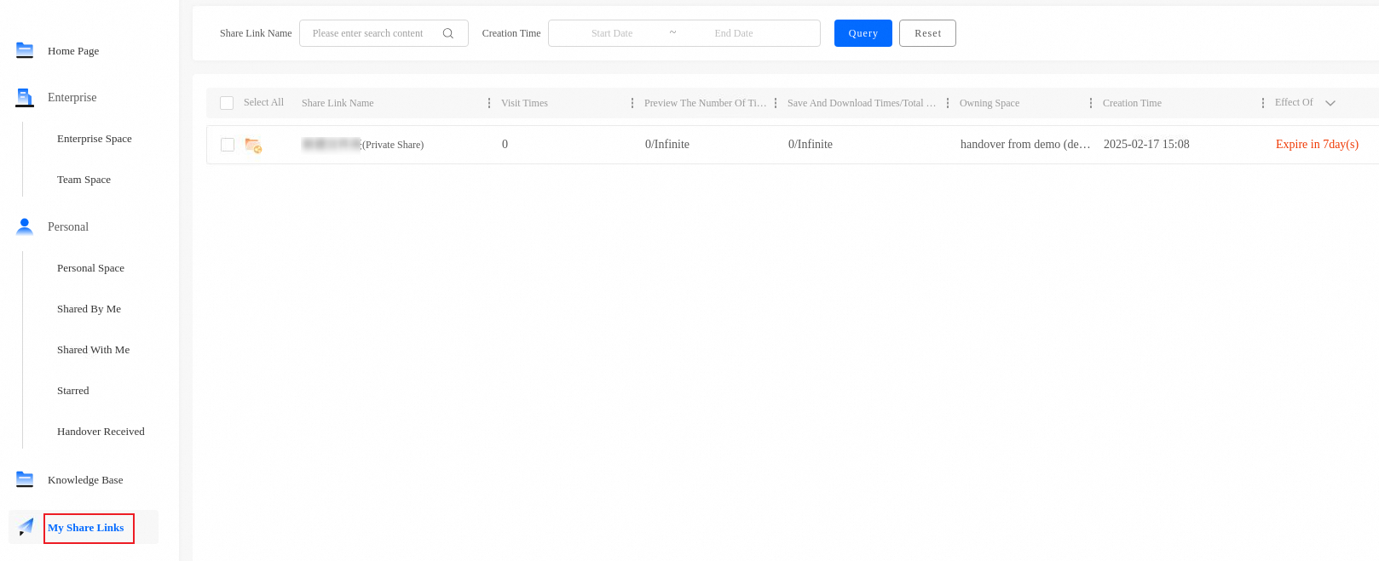This screenshot has width=1379, height=561.
Task: Click column menu dots after Preview The Number Of Times
Action: pos(775,103)
